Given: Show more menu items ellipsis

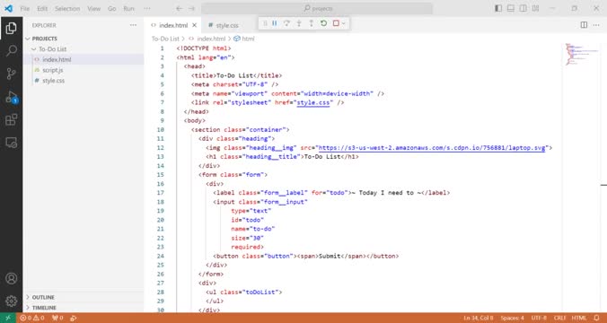Looking at the screenshot, I should coord(147,8).
